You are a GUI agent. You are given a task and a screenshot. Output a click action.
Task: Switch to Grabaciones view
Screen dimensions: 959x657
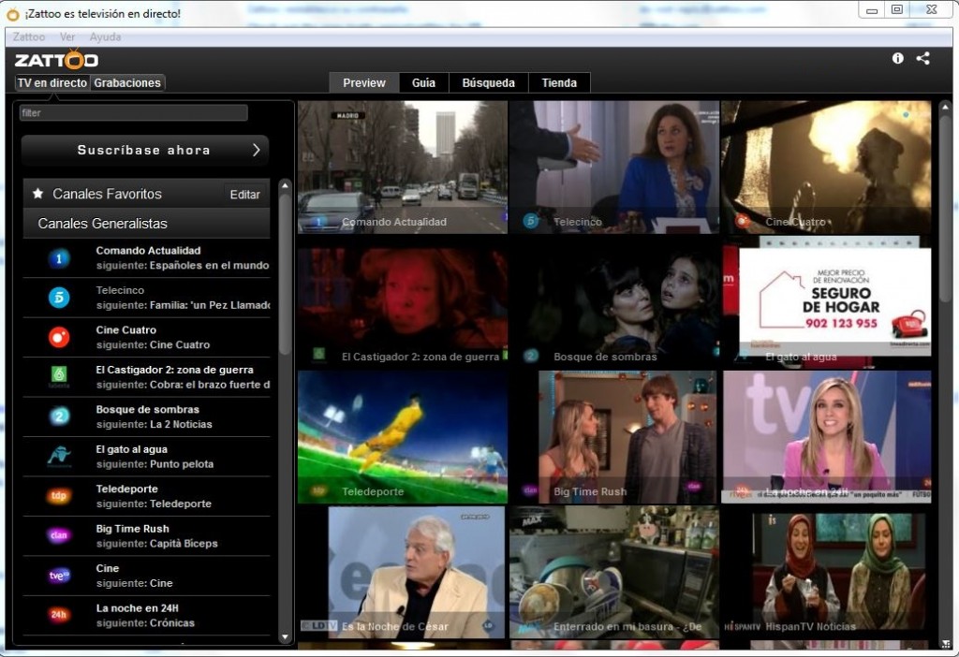tap(127, 83)
